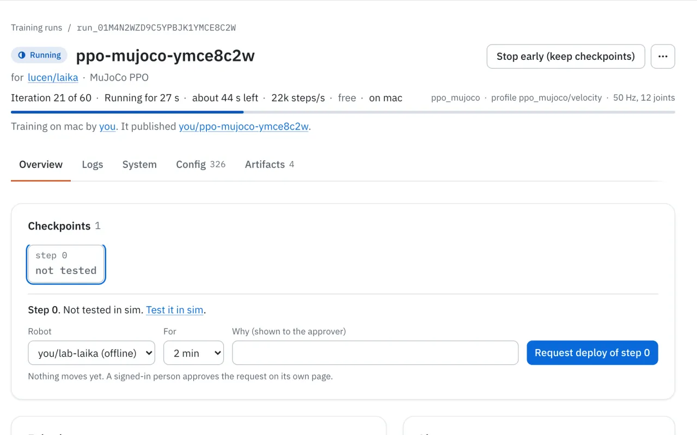Click the 'Nothing moves yet' helper note
The height and width of the screenshot is (435, 697).
[x=180, y=376]
